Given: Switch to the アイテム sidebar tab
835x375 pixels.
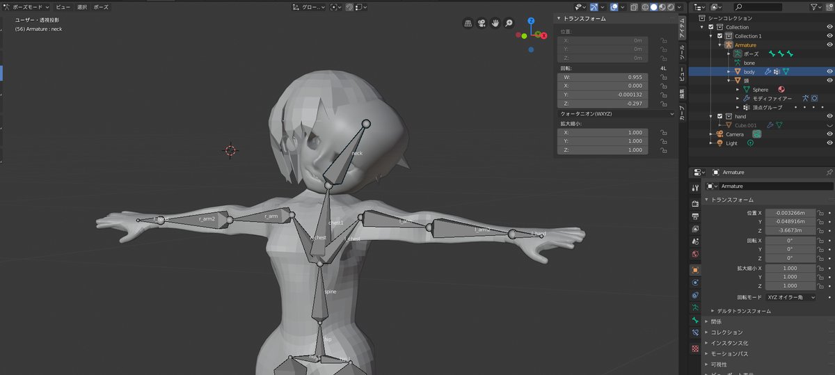Looking at the screenshot, I should coord(682,28).
